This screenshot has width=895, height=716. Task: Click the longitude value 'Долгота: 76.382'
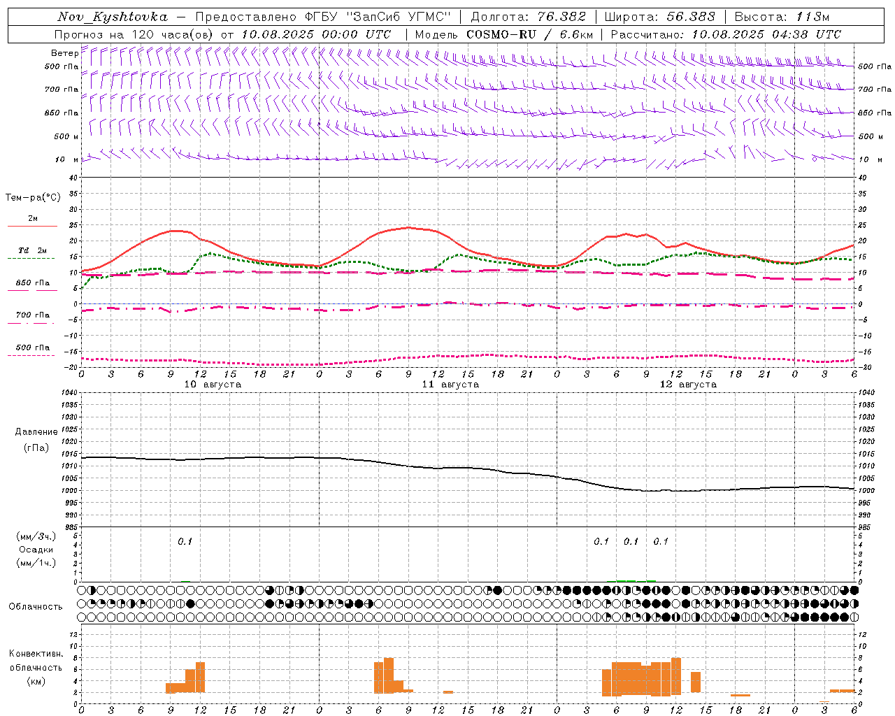pyautogui.click(x=527, y=17)
